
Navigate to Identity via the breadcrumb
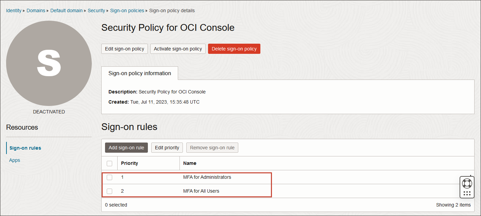(14, 10)
